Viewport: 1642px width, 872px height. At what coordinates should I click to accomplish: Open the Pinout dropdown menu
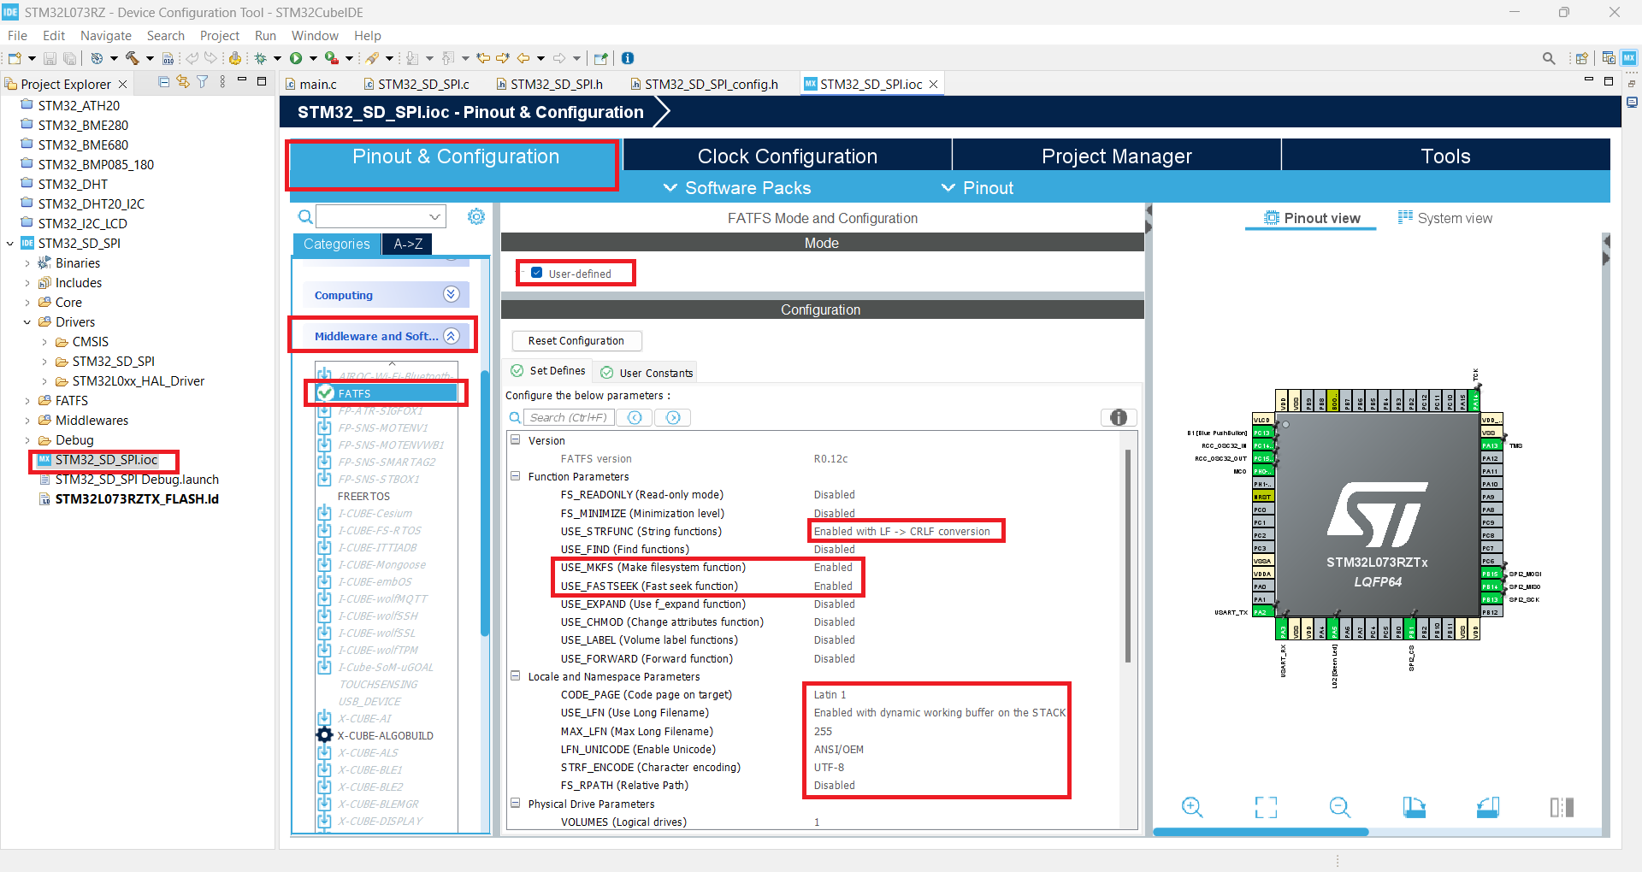coord(978,188)
